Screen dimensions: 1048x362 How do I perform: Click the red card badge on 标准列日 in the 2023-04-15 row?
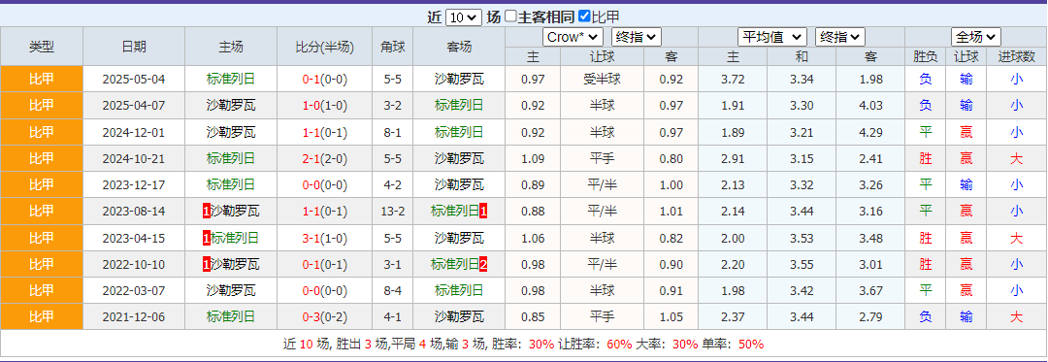[206, 238]
